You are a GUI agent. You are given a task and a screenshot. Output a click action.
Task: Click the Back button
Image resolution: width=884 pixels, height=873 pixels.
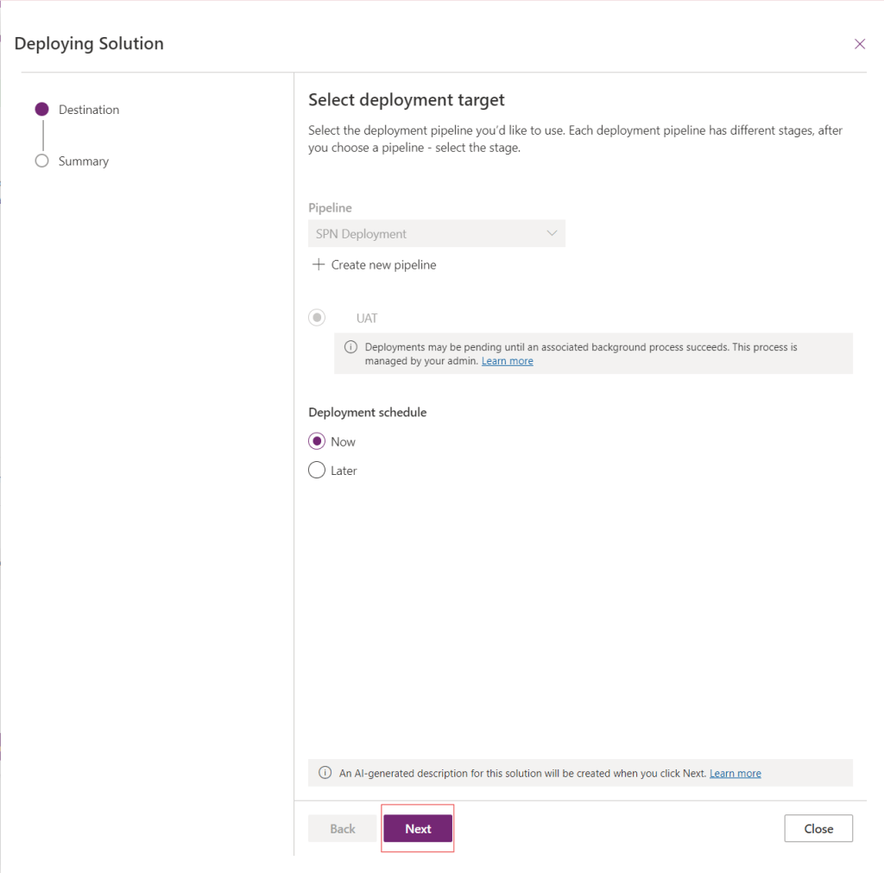pyautogui.click(x=343, y=827)
